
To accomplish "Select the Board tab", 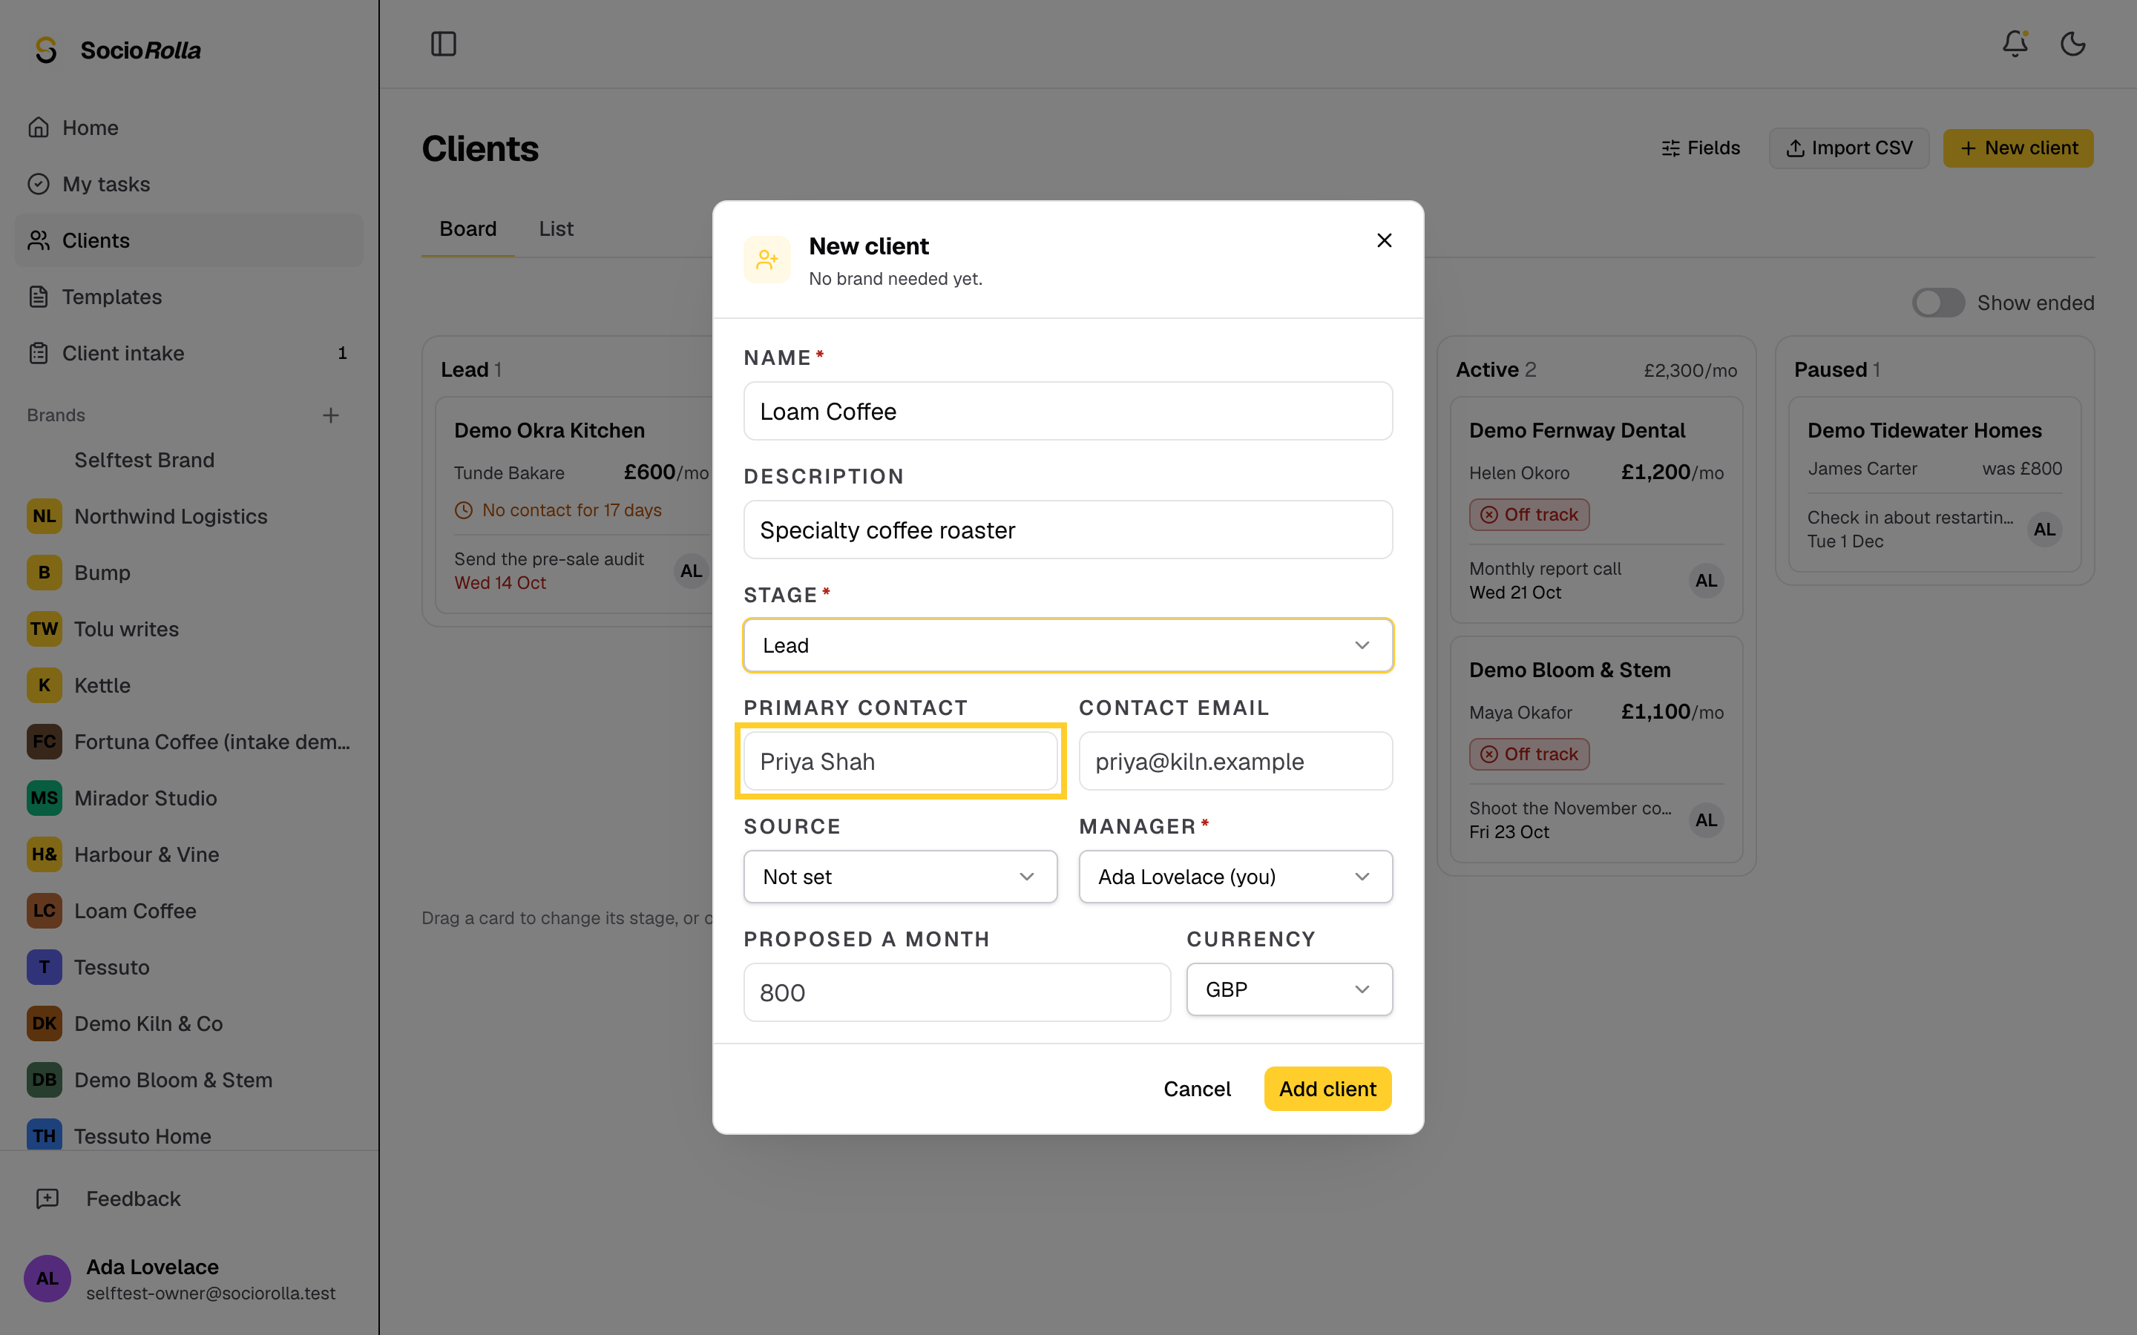I will (468, 228).
